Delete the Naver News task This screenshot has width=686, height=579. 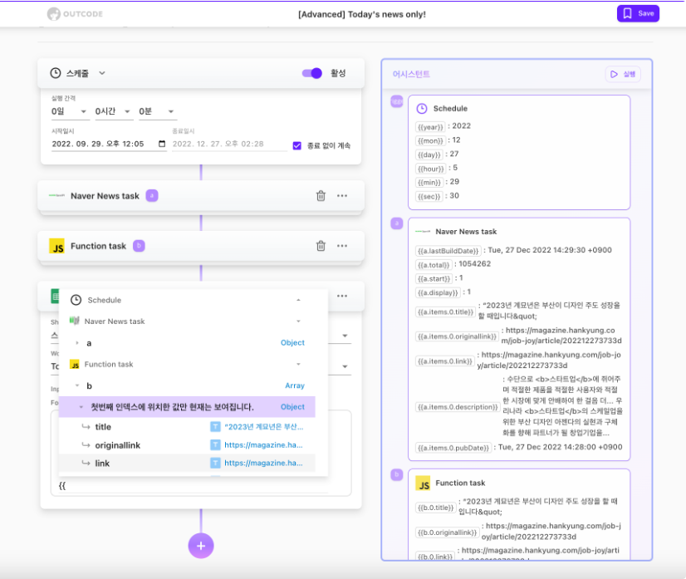coord(321,196)
